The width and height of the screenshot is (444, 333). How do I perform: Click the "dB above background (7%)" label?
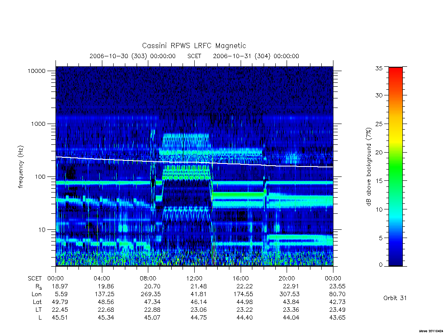(369, 167)
